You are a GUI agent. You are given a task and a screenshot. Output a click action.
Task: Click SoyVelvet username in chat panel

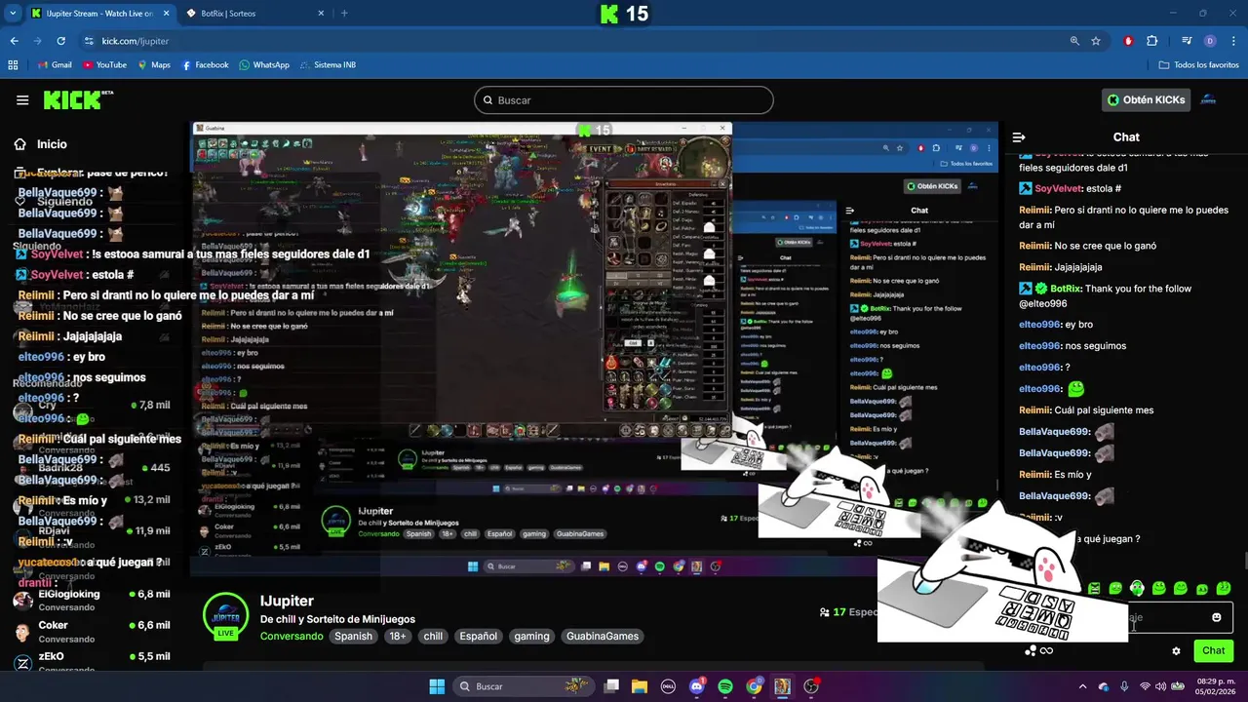(x=1060, y=188)
